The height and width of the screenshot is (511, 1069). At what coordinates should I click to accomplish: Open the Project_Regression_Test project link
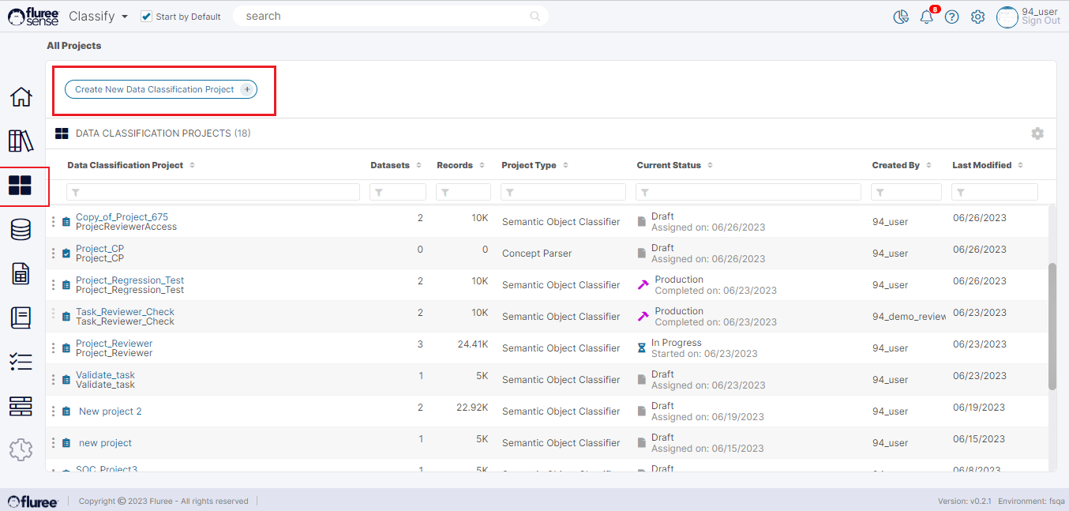pos(129,280)
